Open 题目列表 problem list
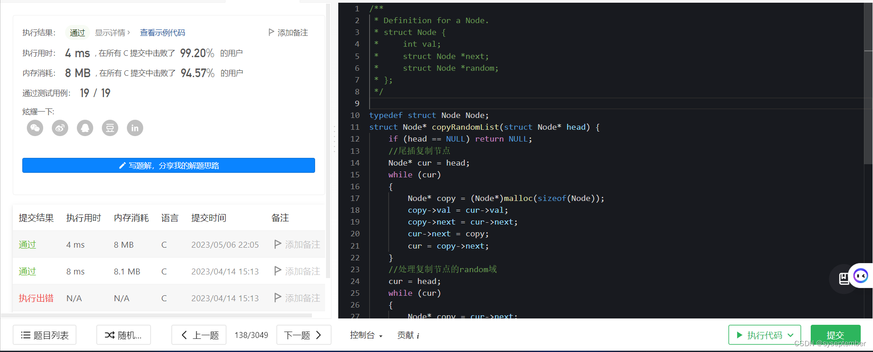The image size is (873, 352). [x=45, y=335]
